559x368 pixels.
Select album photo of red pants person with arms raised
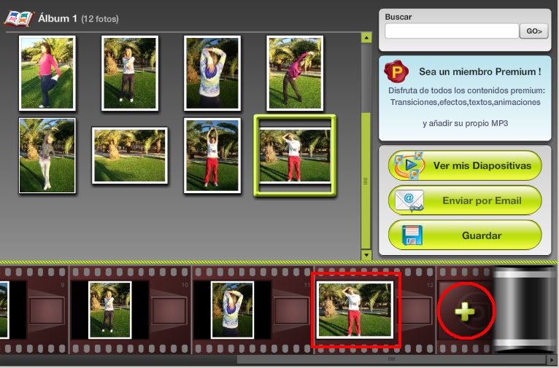[212, 155]
